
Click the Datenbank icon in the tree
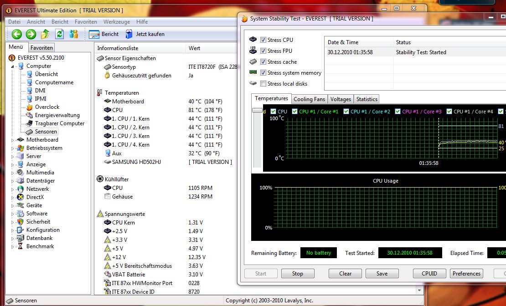[21, 238]
